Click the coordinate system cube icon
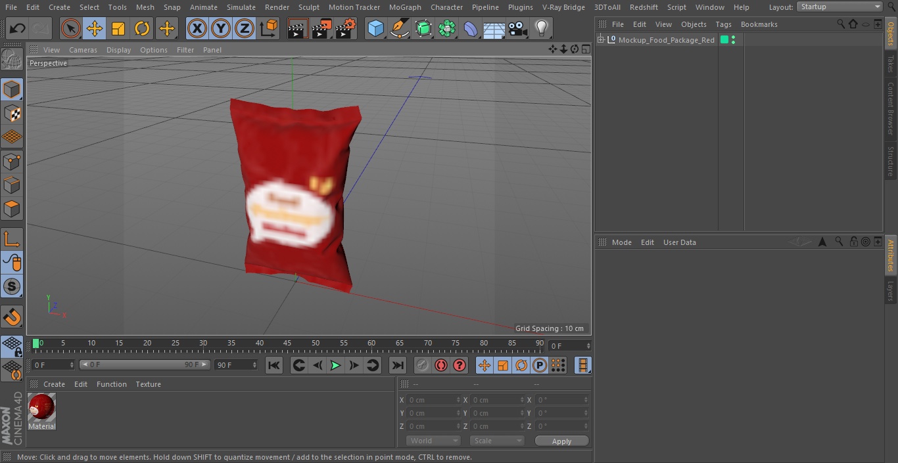 (x=269, y=28)
